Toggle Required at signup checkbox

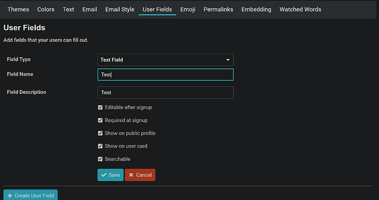[100, 120]
